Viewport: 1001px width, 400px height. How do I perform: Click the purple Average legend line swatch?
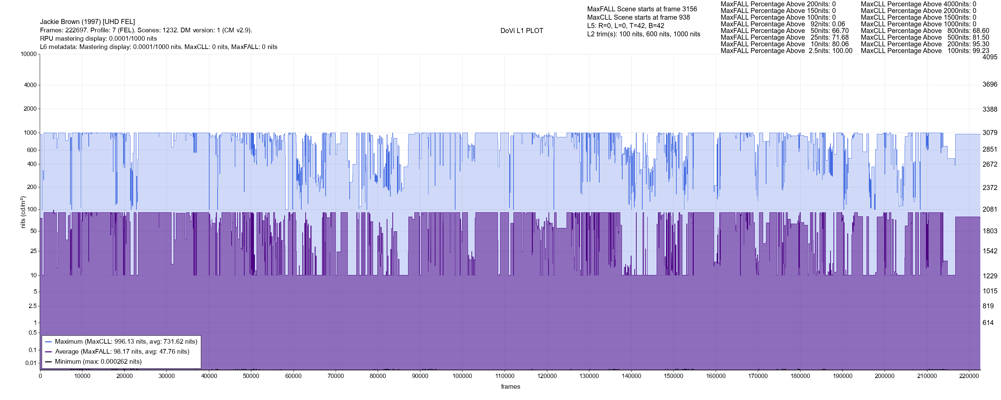pos(49,352)
